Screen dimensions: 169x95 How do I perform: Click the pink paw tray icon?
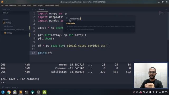click(x=141, y=92)
